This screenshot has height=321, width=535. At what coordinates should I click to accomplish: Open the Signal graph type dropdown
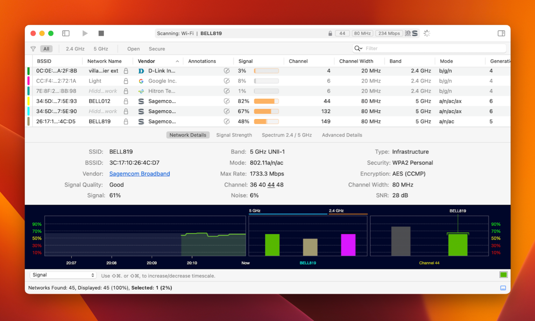tap(63, 275)
